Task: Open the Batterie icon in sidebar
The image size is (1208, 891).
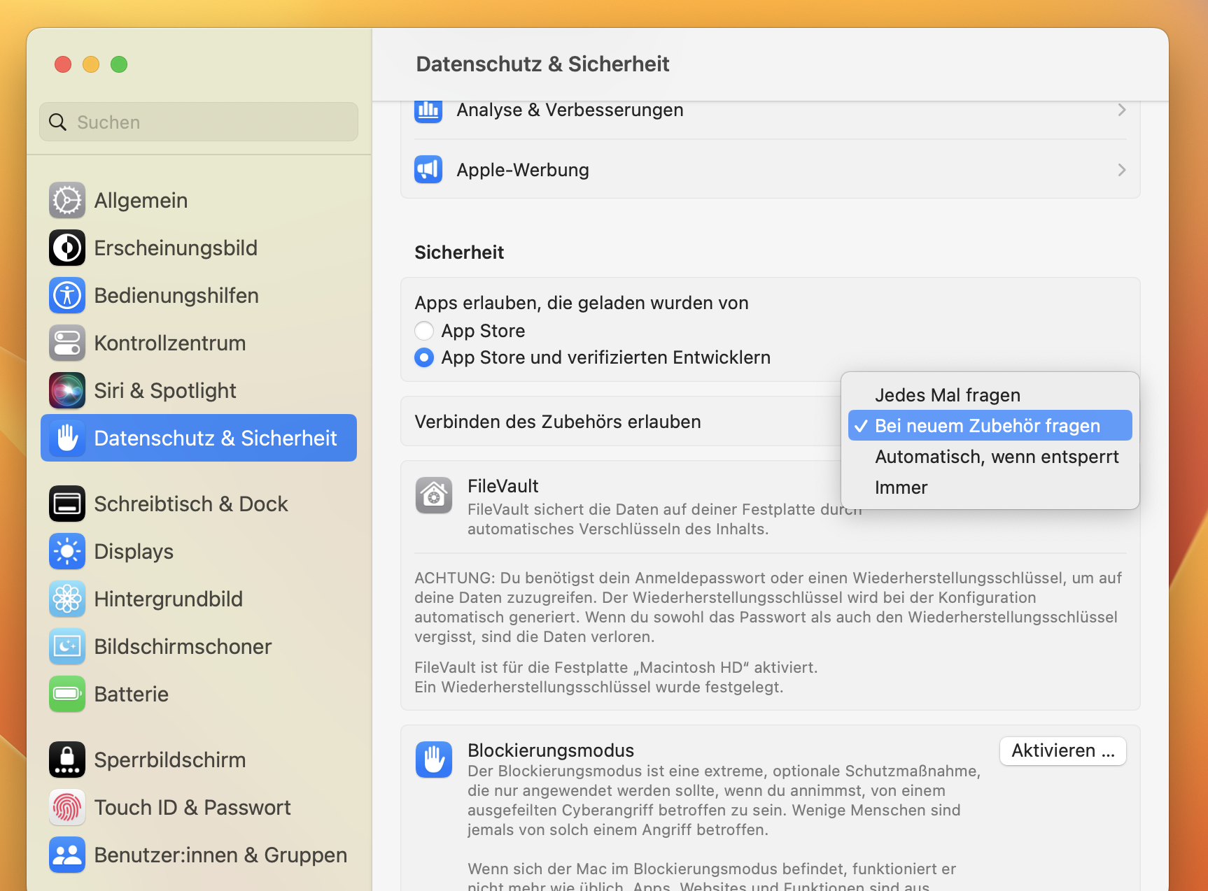Action: 67,694
